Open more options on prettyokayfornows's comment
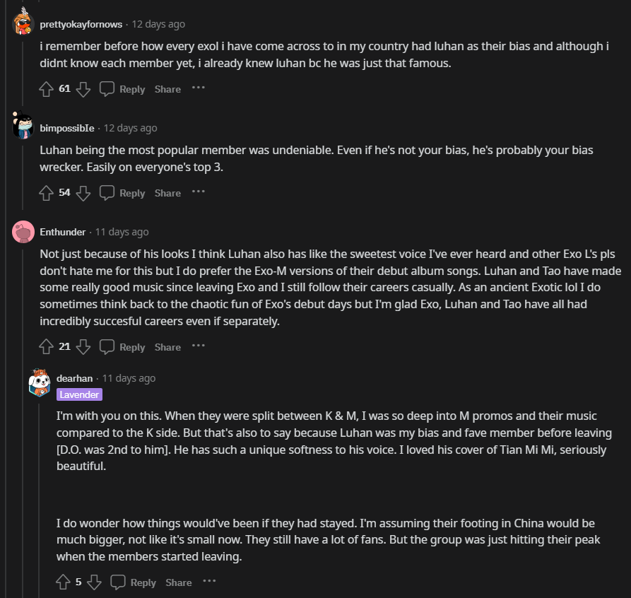631x598 pixels. [x=199, y=88]
